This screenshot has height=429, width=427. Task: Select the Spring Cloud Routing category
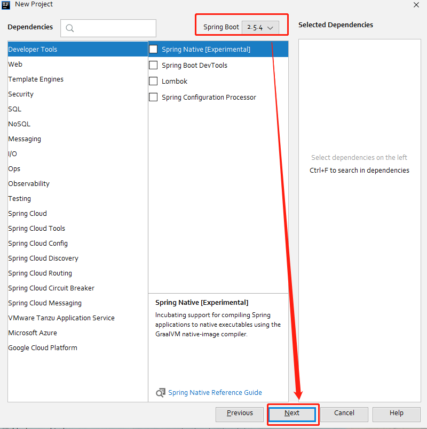(78, 273)
